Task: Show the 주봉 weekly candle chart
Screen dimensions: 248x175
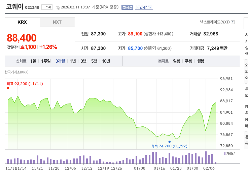Action: point(188,61)
